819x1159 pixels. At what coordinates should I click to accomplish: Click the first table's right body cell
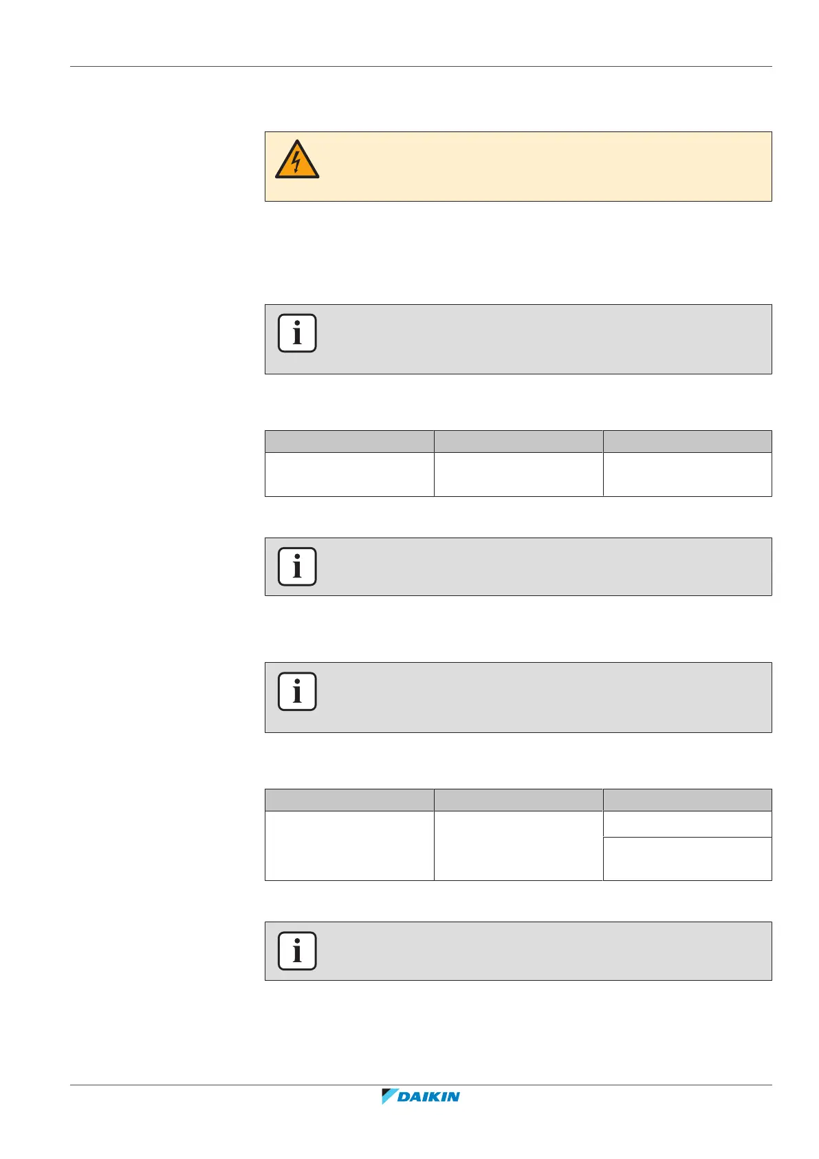(688, 474)
